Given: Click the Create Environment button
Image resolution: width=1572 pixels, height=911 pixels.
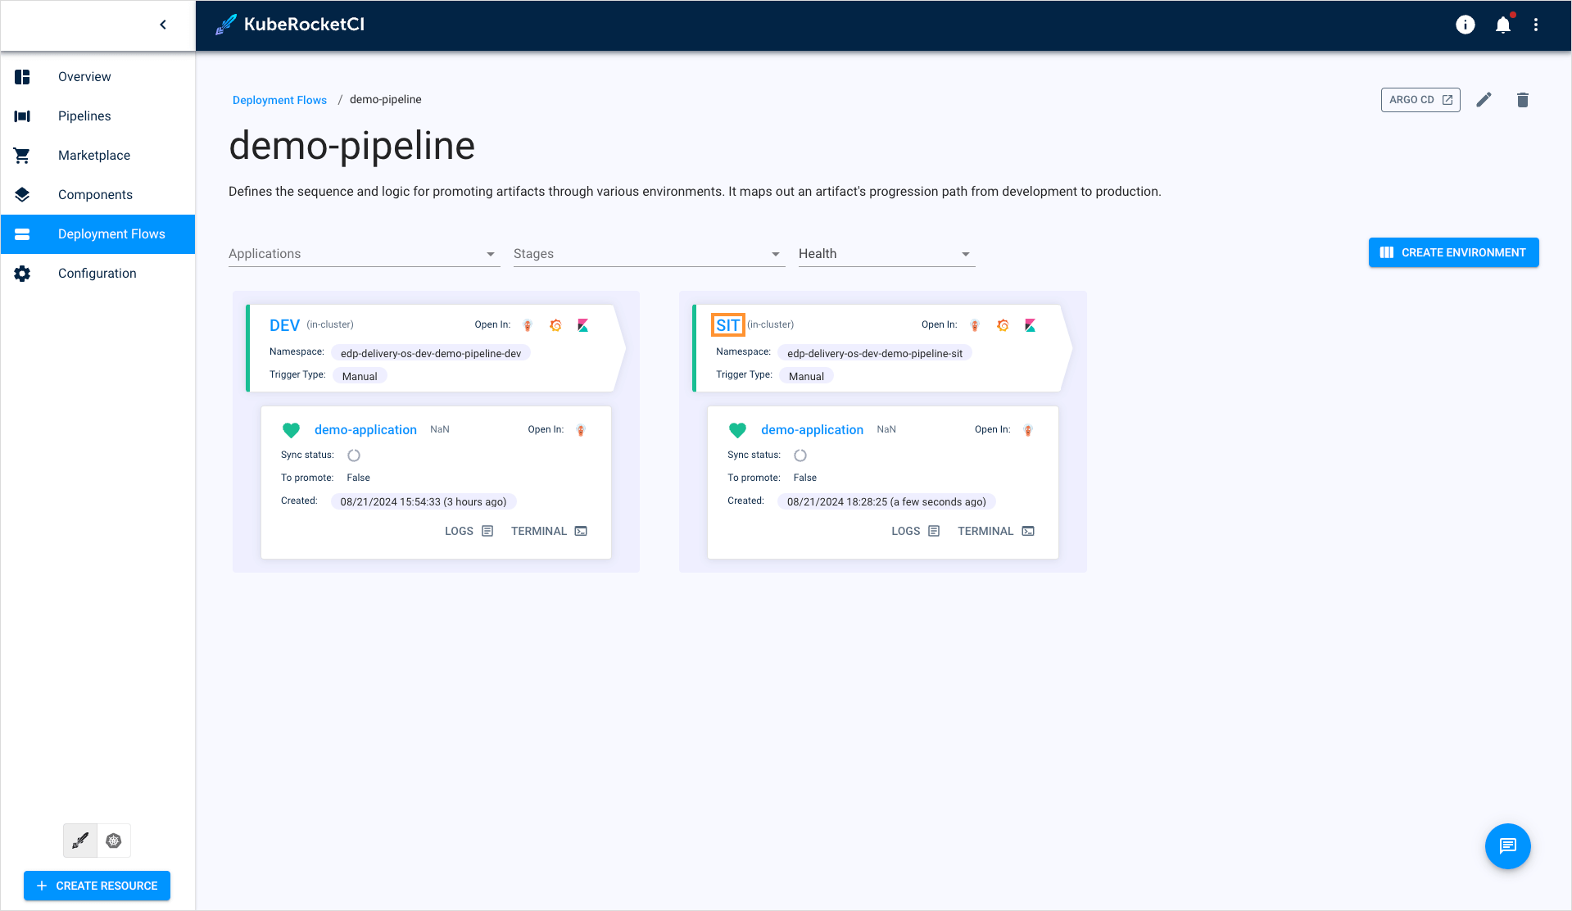Looking at the screenshot, I should point(1453,252).
